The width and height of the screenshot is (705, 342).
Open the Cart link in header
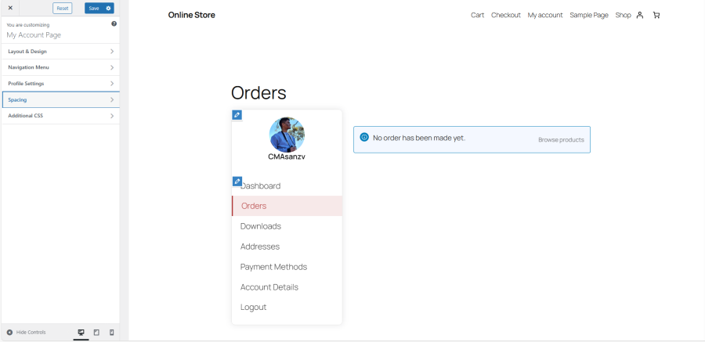[478, 15]
